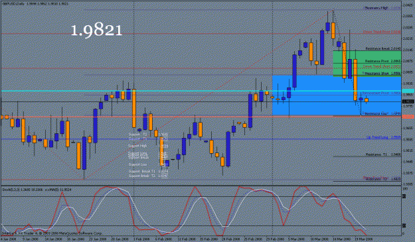This screenshot has height=242, width=415.
Task: Click the orange-red price tag on the axis
Action: tap(408, 117)
